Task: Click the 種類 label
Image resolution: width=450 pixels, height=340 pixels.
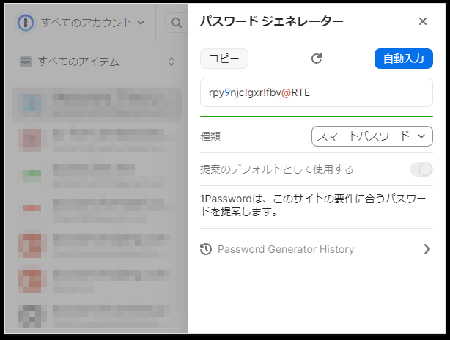Action: [210, 136]
